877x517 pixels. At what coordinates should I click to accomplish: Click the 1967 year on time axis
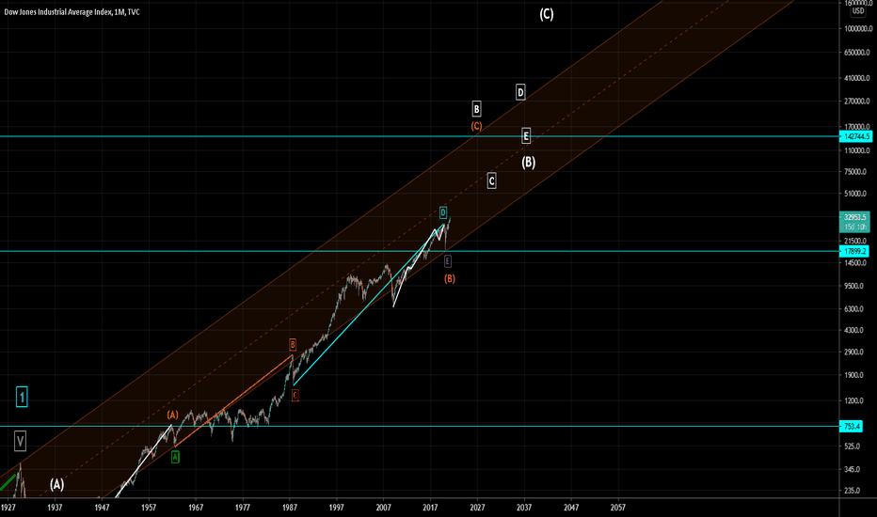tap(196, 508)
